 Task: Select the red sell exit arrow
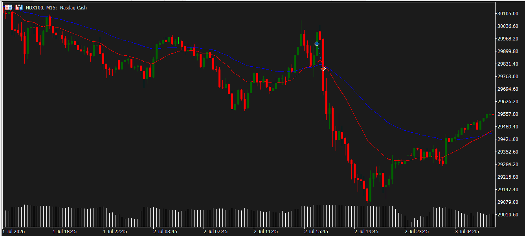pyautogui.click(x=323, y=68)
